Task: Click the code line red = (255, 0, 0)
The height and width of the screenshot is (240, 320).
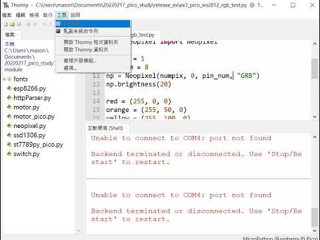Action: (x=139, y=101)
